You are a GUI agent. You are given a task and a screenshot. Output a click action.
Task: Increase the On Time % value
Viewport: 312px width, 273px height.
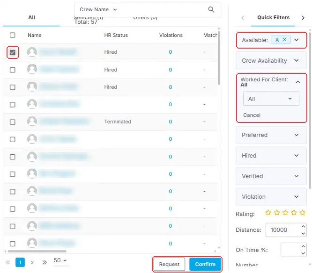point(303,246)
